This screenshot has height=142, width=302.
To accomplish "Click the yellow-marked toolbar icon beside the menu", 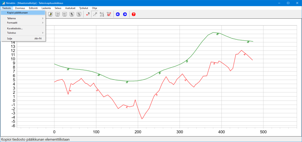I will (x=50, y=14).
